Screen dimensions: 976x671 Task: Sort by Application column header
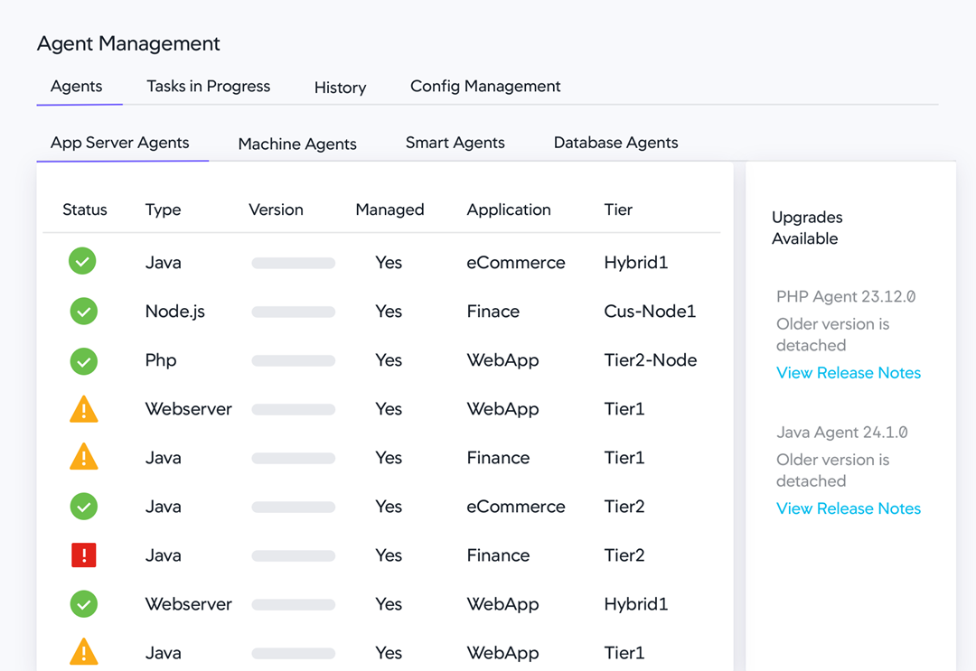point(509,210)
